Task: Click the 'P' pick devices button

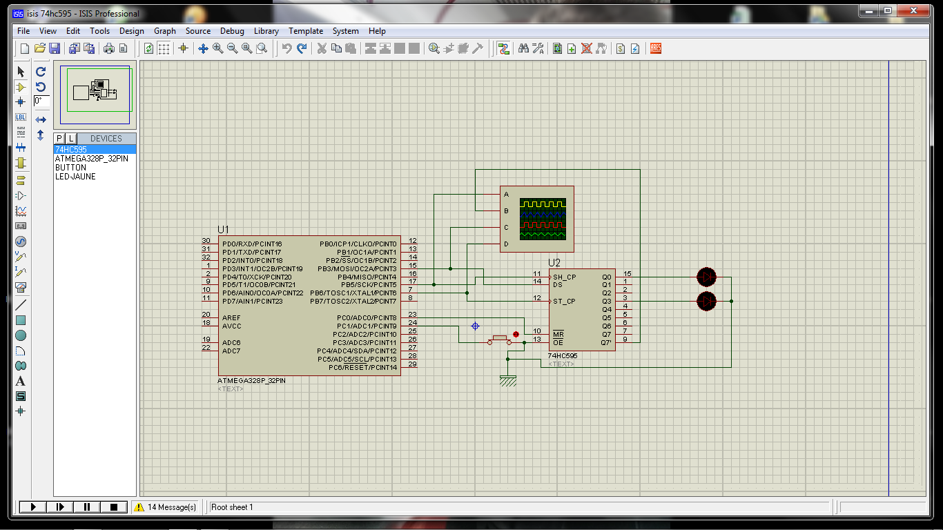Action: point(60,139)
